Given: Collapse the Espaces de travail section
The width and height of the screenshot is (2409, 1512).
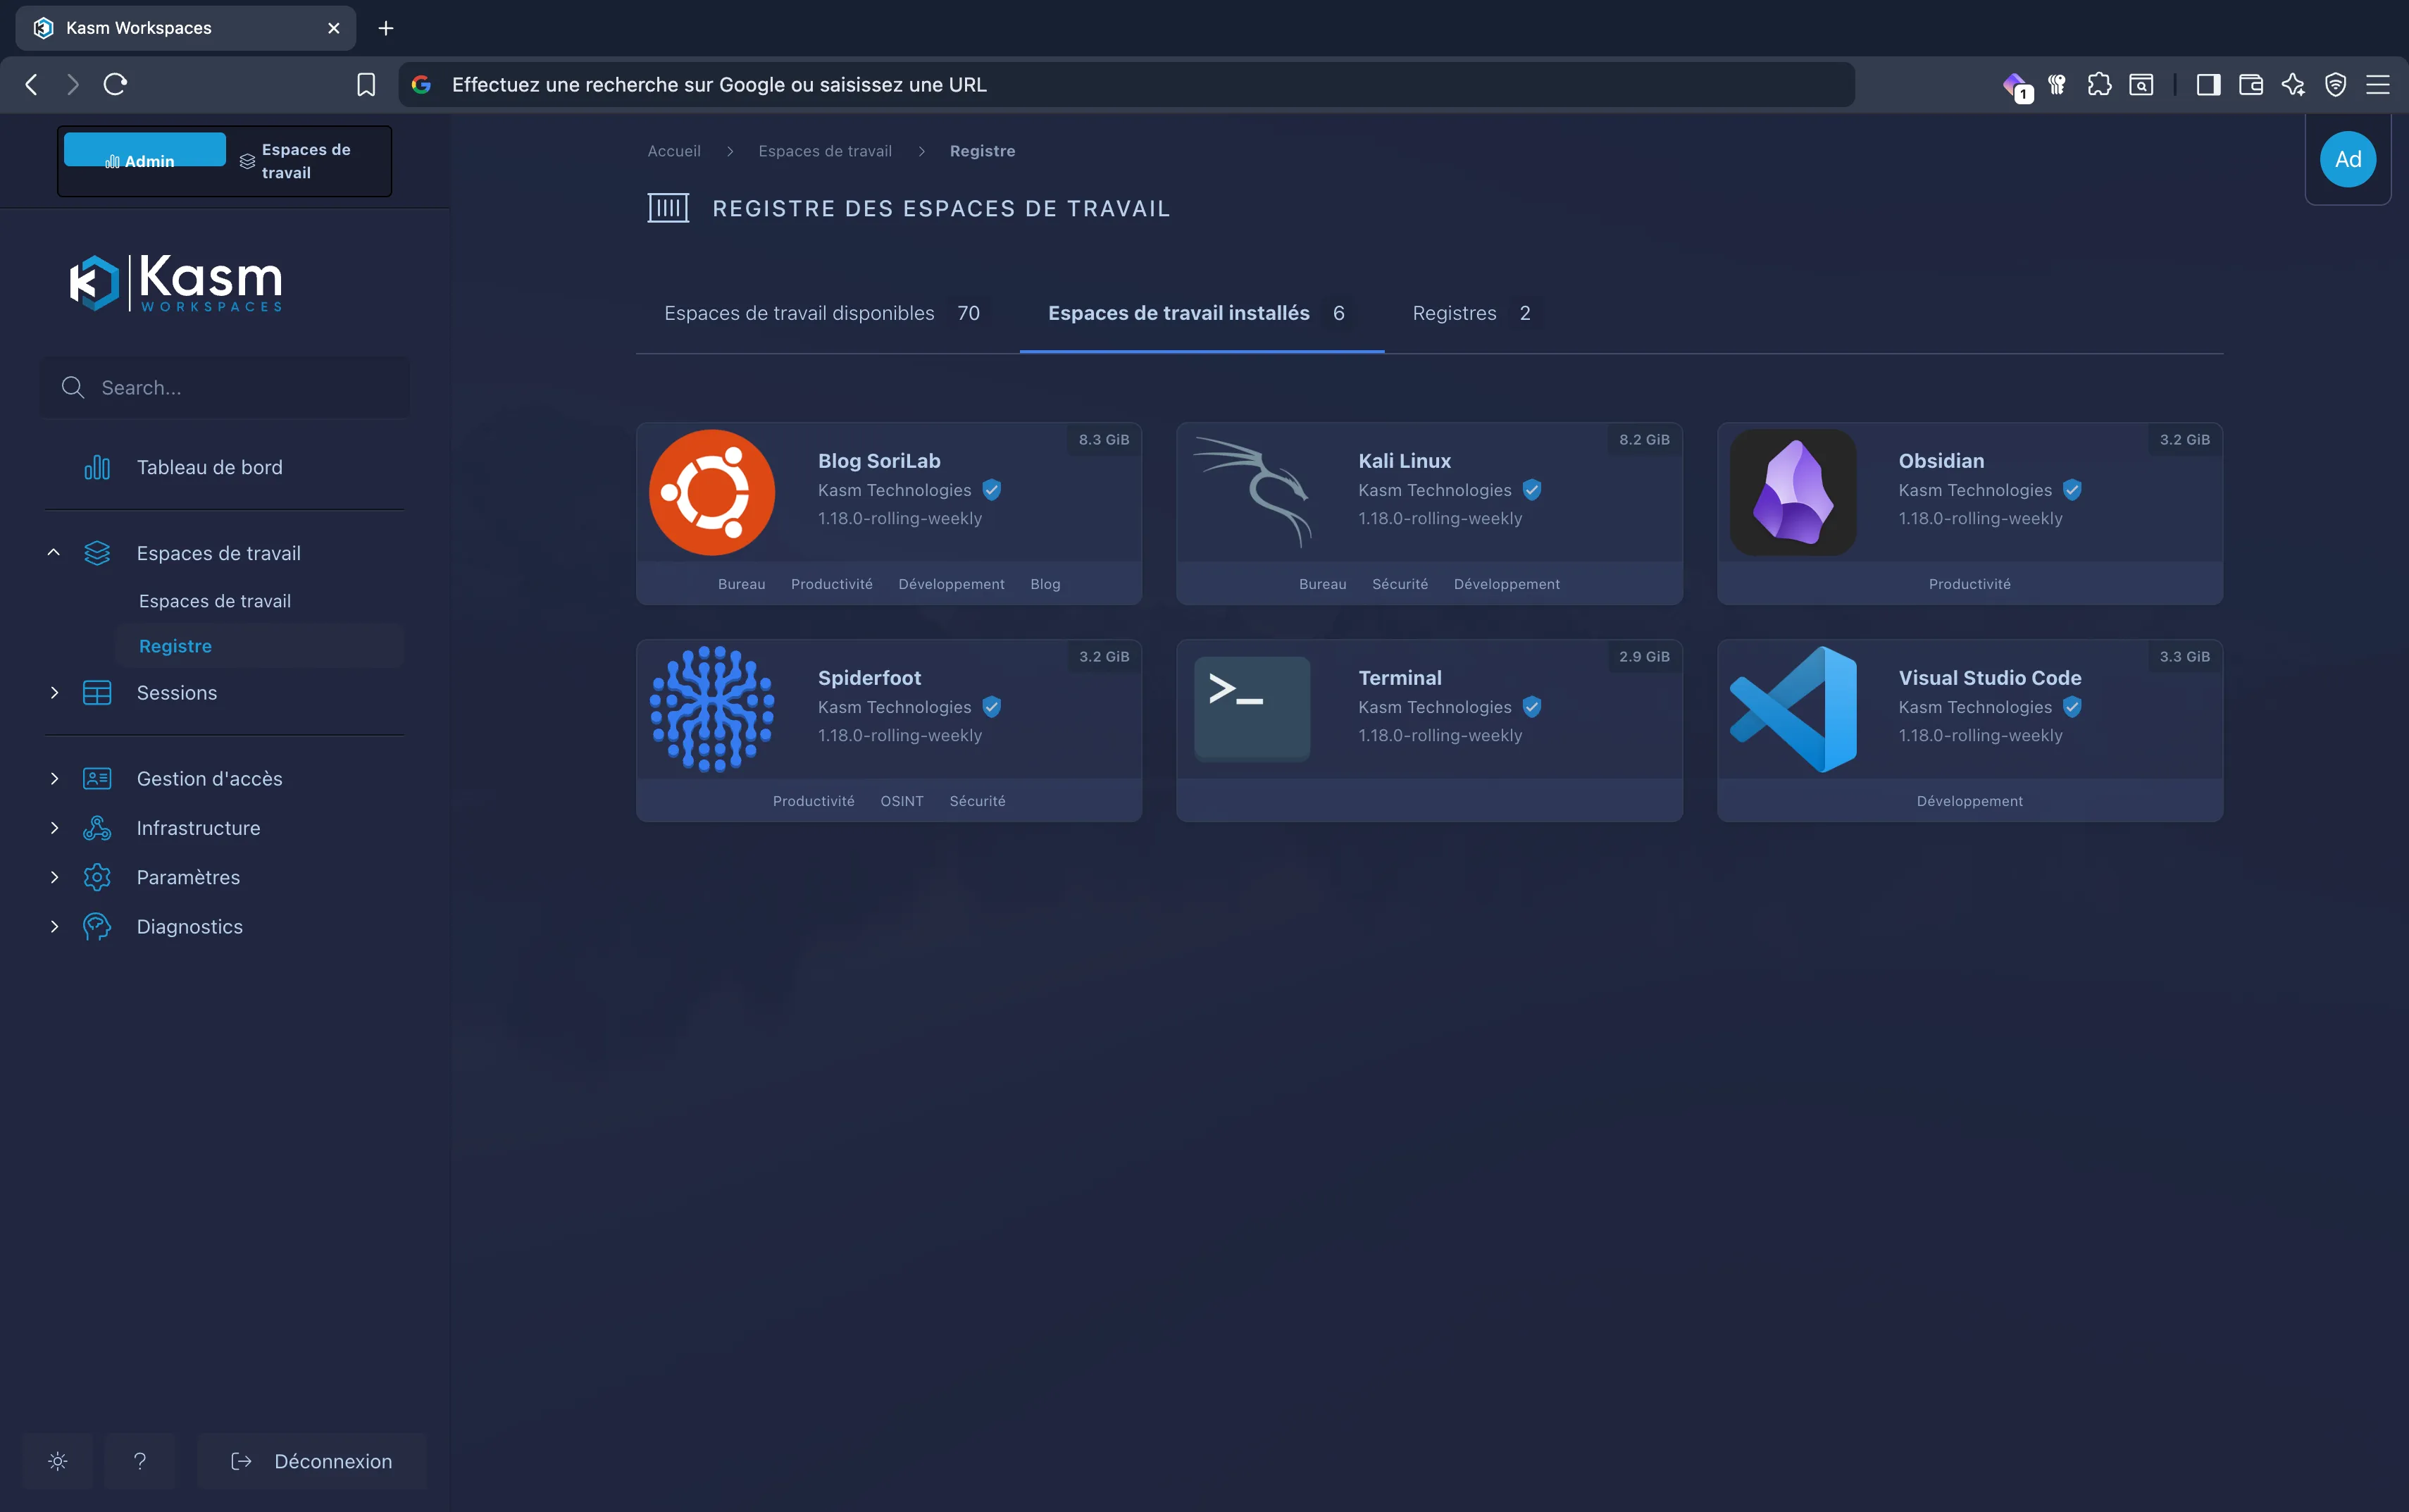Looking at the screenshot, I should coord(55,552).
